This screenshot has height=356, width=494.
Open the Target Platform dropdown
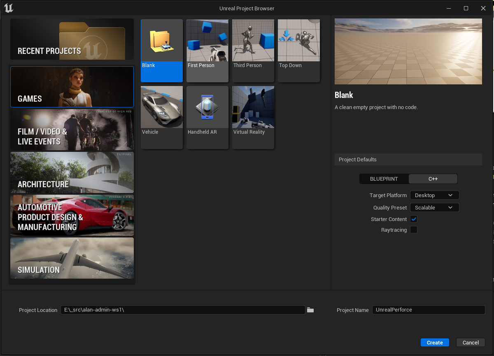(434, 195)
